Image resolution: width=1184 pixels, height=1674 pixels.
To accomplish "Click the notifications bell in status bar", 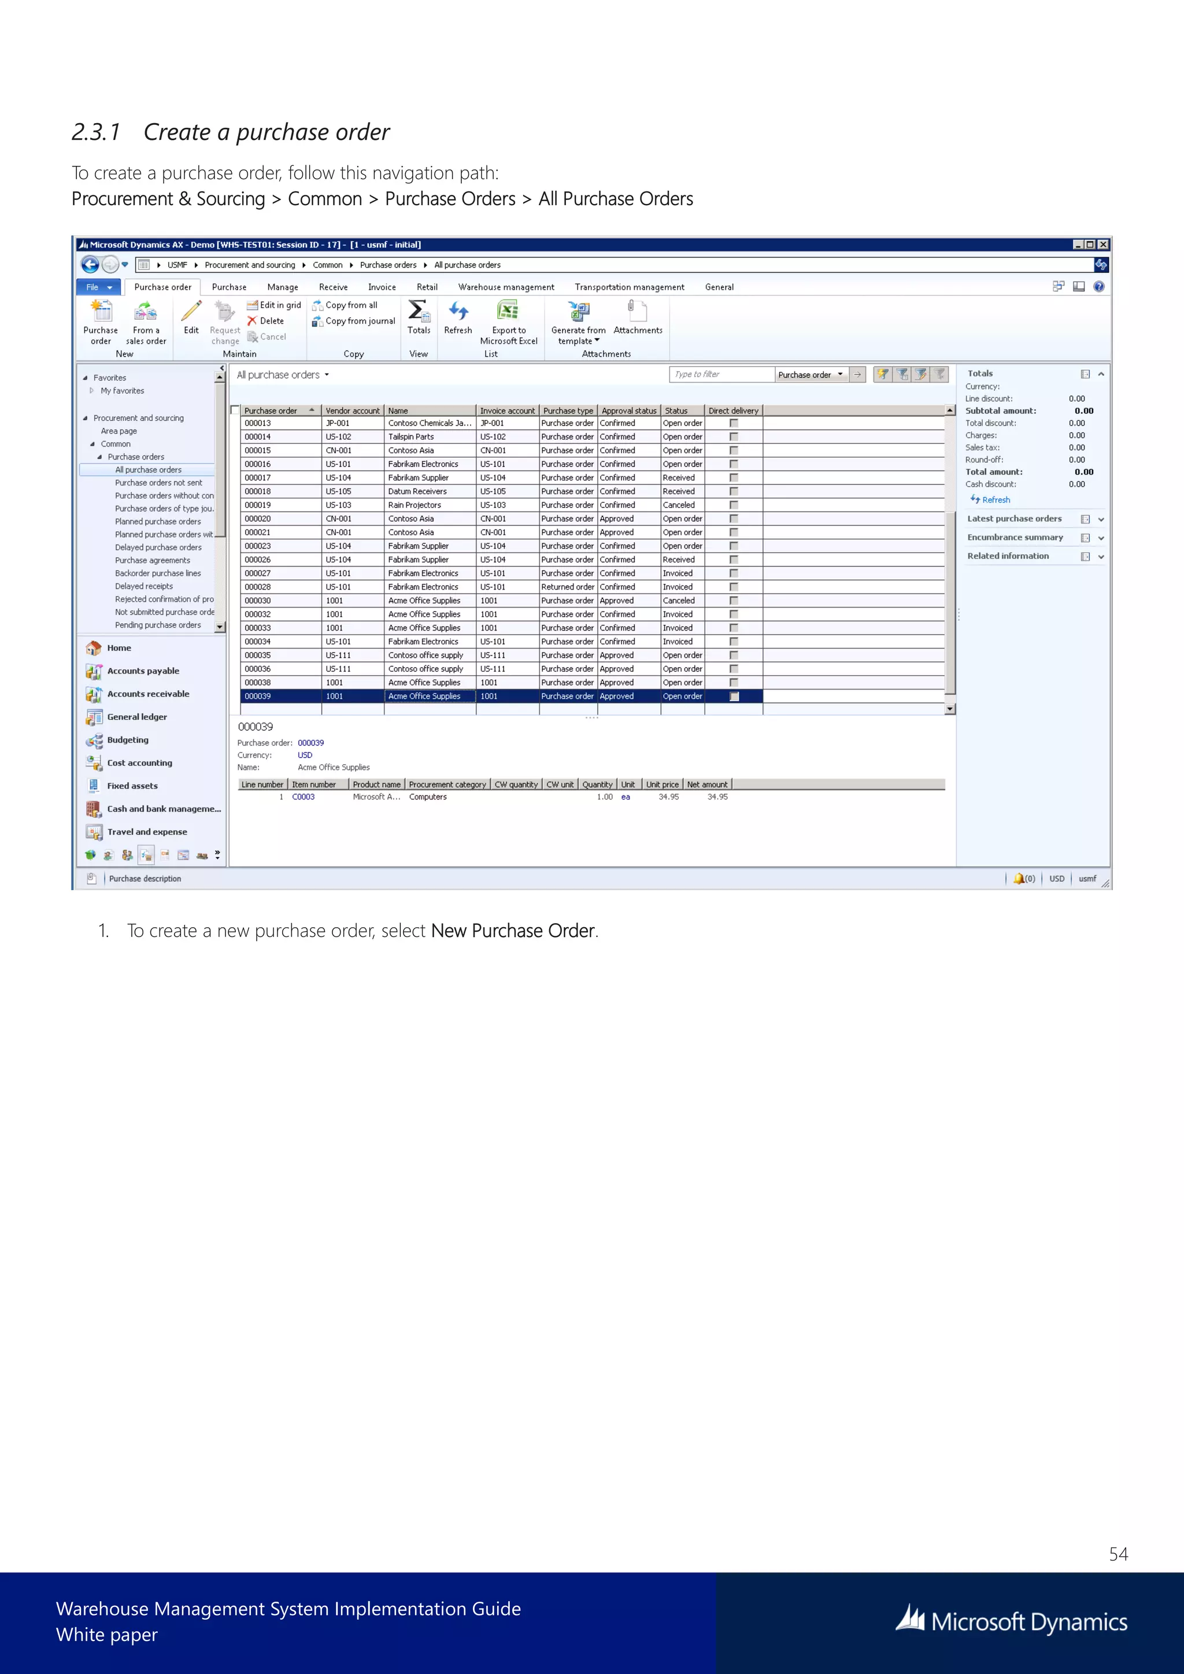I will pos(1019,879).
